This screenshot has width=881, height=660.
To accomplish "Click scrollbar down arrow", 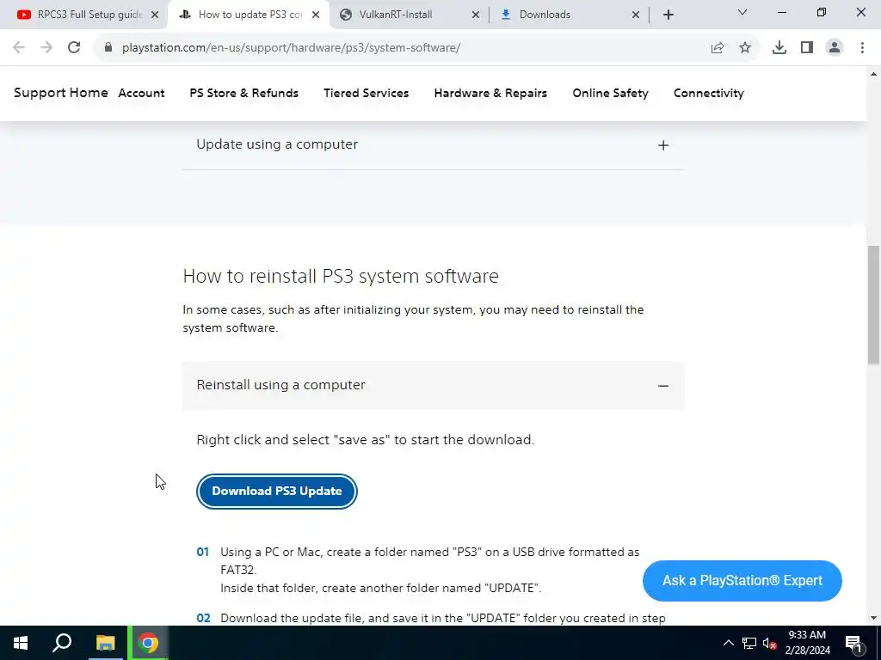I will 873,619.
